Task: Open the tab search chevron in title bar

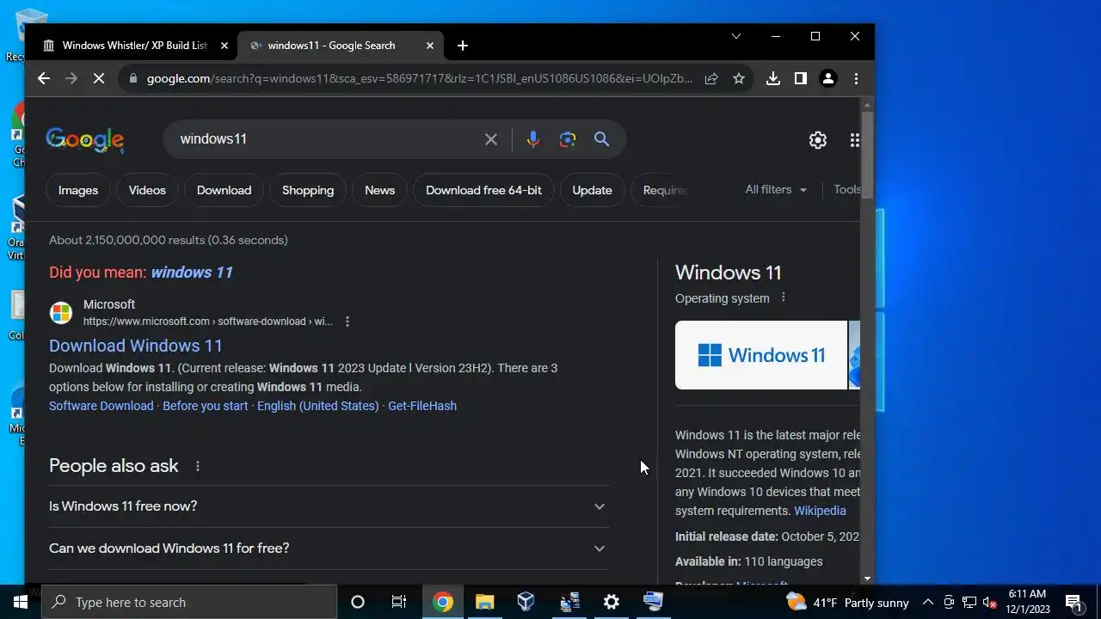Action: coord(736,36)
